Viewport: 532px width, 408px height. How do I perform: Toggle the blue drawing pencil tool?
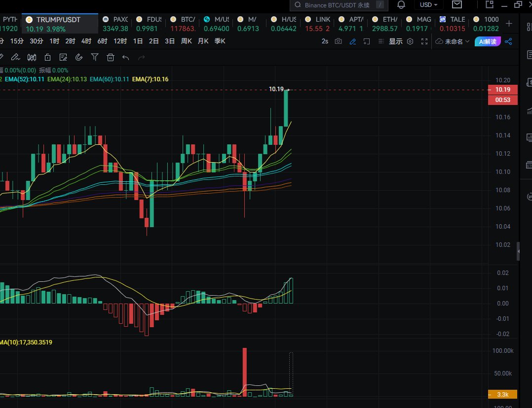(x=353, y=41)
